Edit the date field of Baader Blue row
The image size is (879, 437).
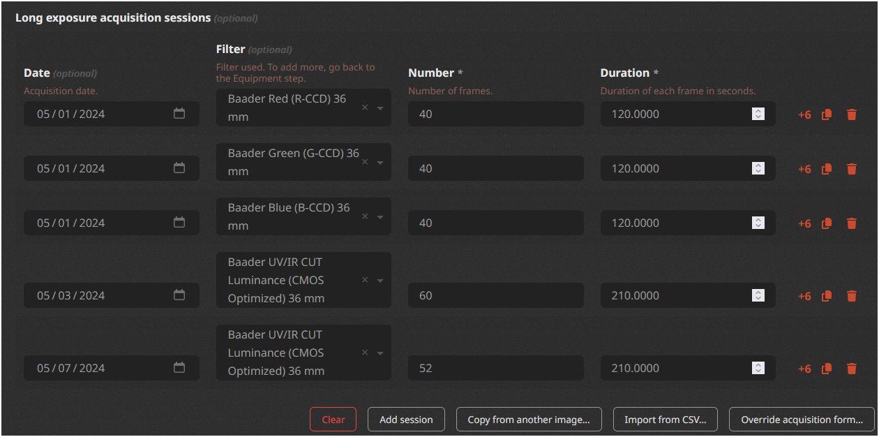point(112,223)
